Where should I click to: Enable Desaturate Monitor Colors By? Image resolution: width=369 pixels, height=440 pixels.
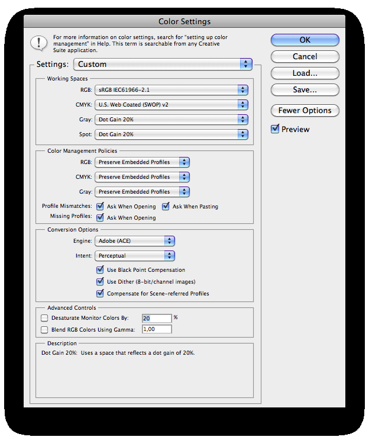[44, 318]
